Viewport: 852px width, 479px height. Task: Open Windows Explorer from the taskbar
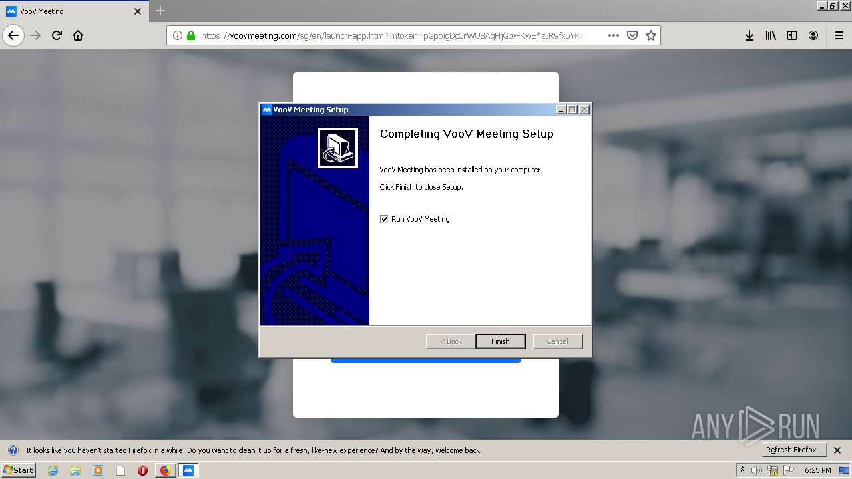tap(75, 470)
